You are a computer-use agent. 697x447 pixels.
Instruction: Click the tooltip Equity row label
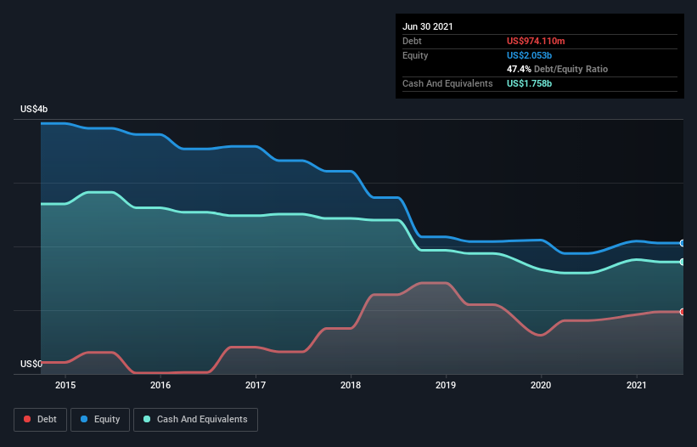(415, 55)
